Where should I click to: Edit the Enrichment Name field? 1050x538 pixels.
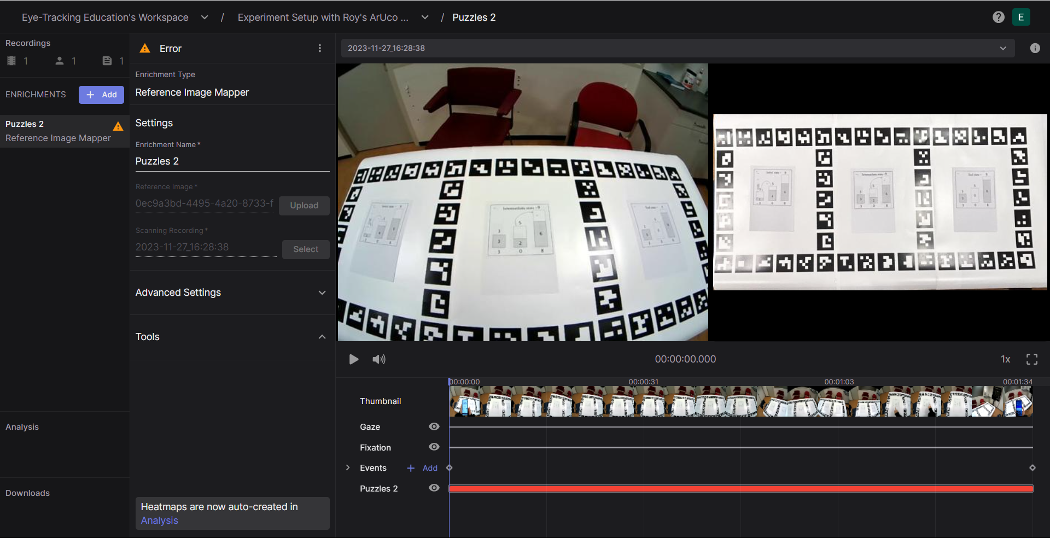[x=232, y=161]
